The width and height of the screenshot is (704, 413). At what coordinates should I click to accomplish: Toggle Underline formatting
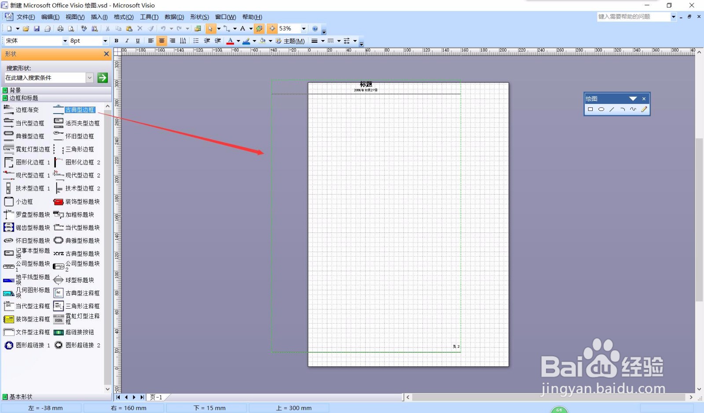click(x=138, y=41)
